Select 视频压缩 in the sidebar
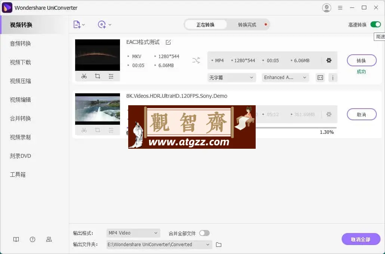385x254 pixels. click(x=21, y=81)
